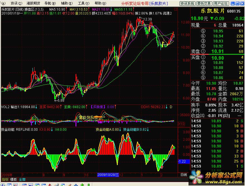Click the 14:58 tick trade row

point(217,121)
